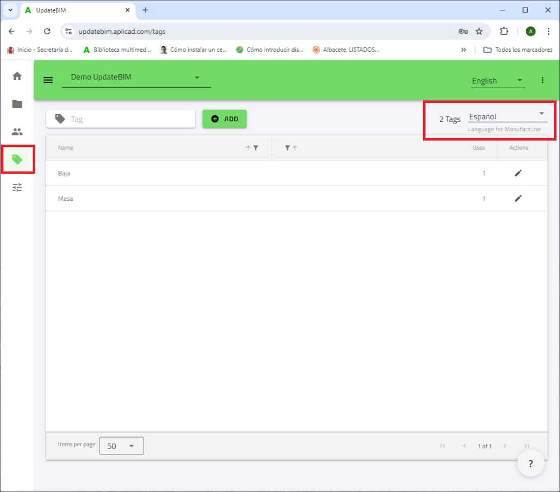
Task: Toggle the hamburger menu in green header
Action: coord(48,80)
